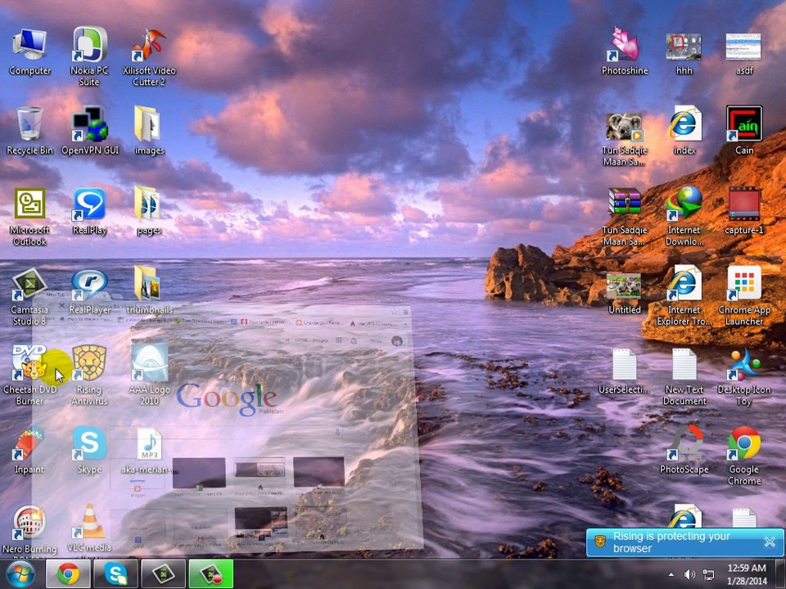Launch Camtasia Studio 8 shortcut
The height and width of the screenshot is (589, 786).
coord(29,296)
